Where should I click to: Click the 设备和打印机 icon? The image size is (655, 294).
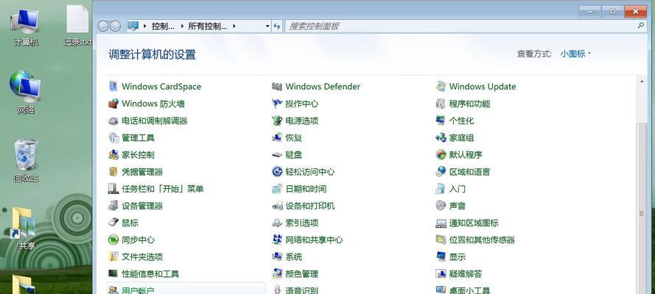click(x=277, y=206)
